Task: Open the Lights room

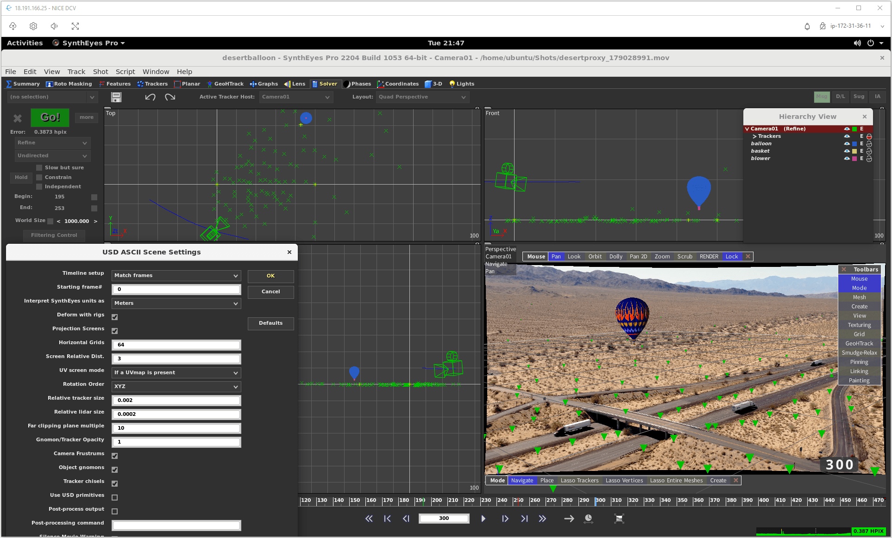Action: pyautogui.click(x=462, y=84)
